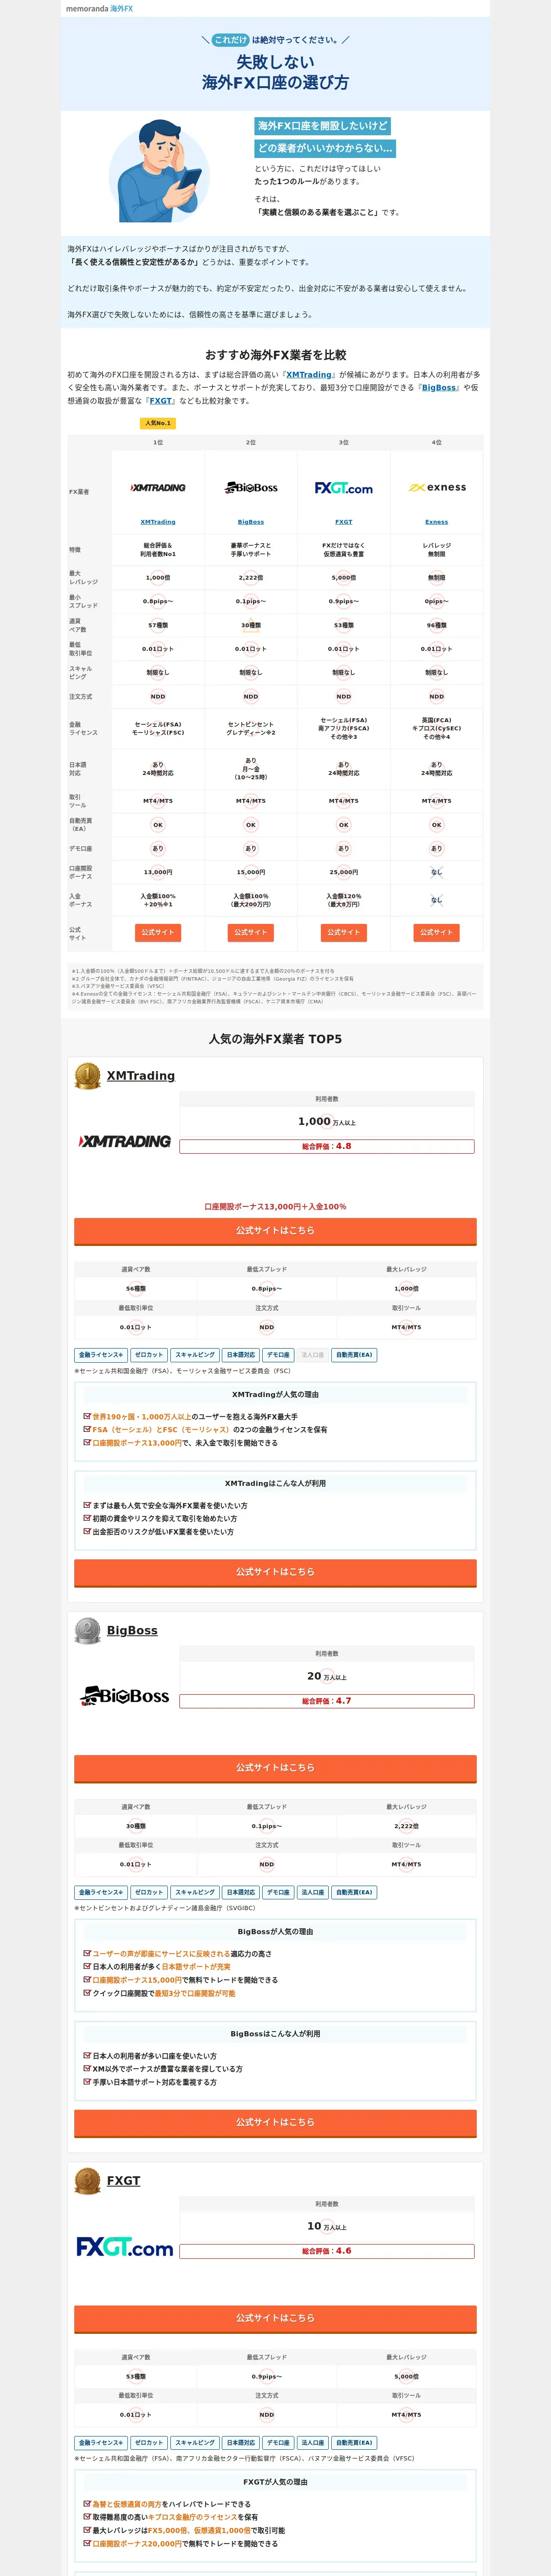Click 公式サイト button in BigBoss column
Screen dimensions: 551x2576
click(x=251, y=932)
